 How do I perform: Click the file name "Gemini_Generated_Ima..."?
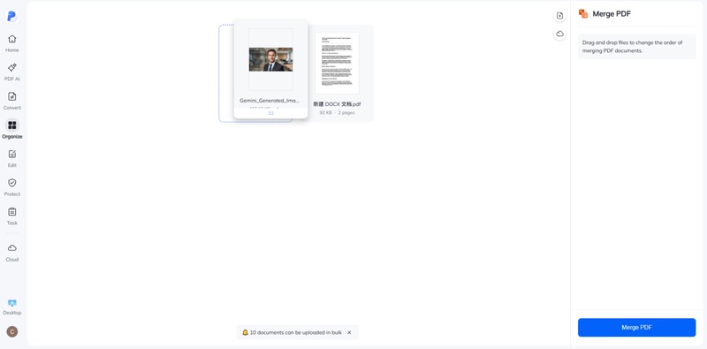coord(270,101)
